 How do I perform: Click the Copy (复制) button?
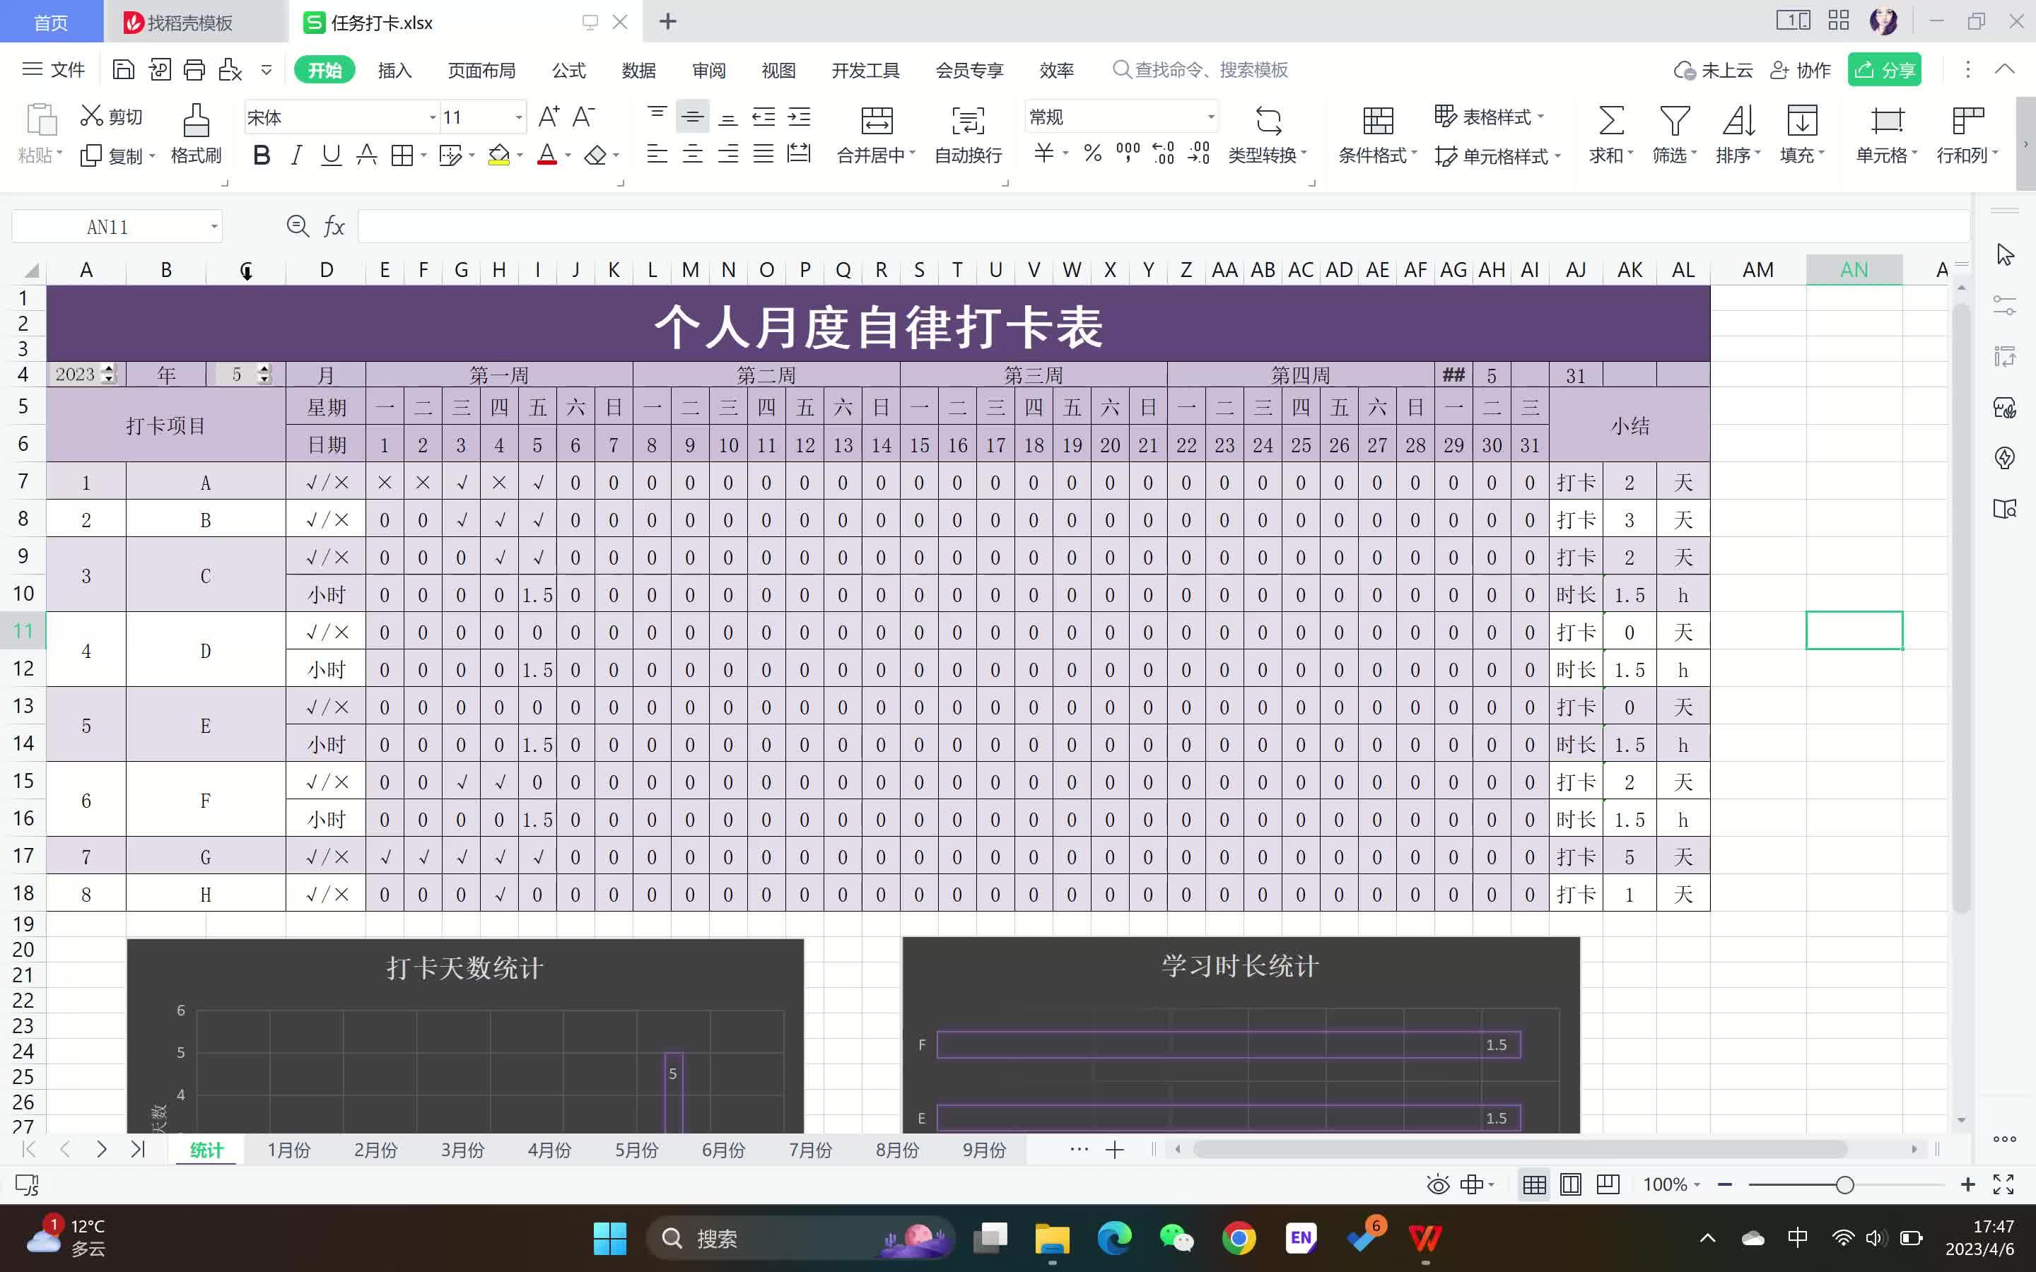coord(117,155)
